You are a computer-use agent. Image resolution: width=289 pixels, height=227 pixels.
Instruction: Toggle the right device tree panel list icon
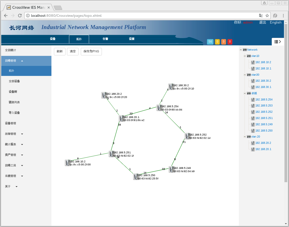(x=277, y=42)
